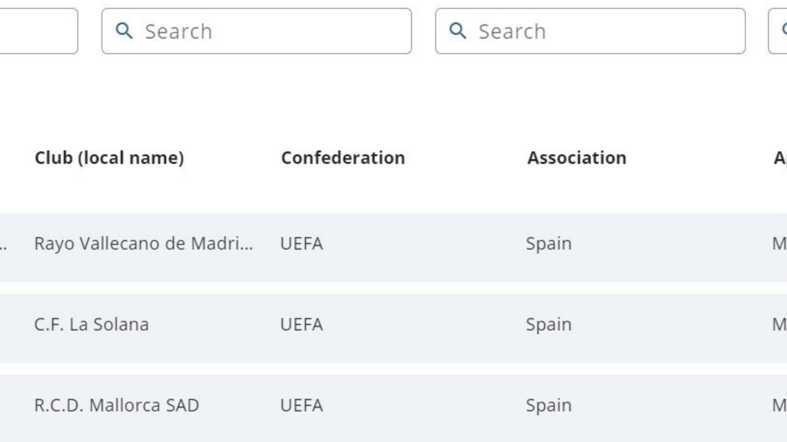Screen dimensions: 787x442
Task: Click Spain in the R.C.D. Mallorca SAD row
Action: tap(548, 405)
